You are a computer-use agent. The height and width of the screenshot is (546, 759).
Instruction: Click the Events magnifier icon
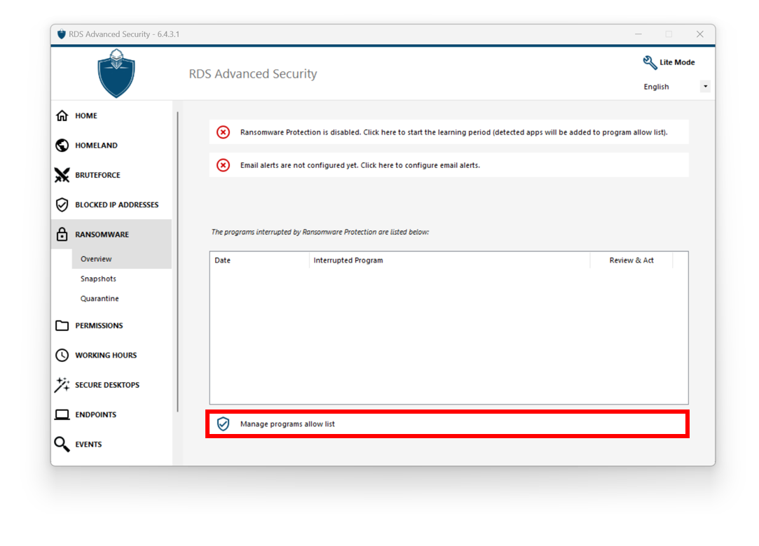click(62, 444)
